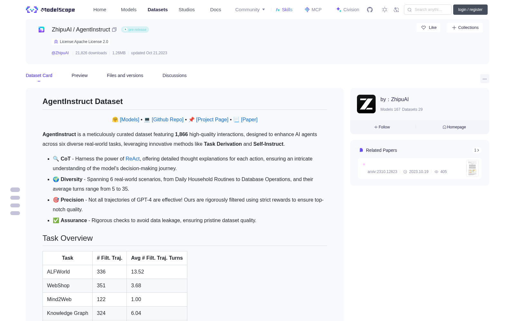Open the Models menu item
This screenshot has height=321, width=515.
tap(129, 10)
